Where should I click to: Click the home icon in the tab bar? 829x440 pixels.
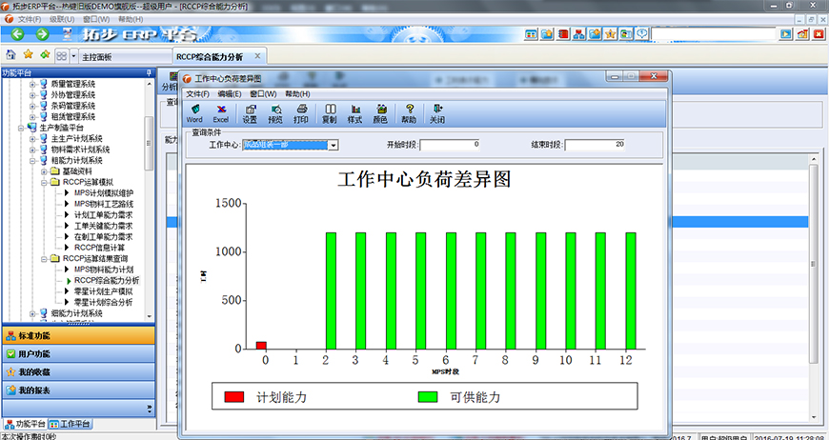click(11, 56)
